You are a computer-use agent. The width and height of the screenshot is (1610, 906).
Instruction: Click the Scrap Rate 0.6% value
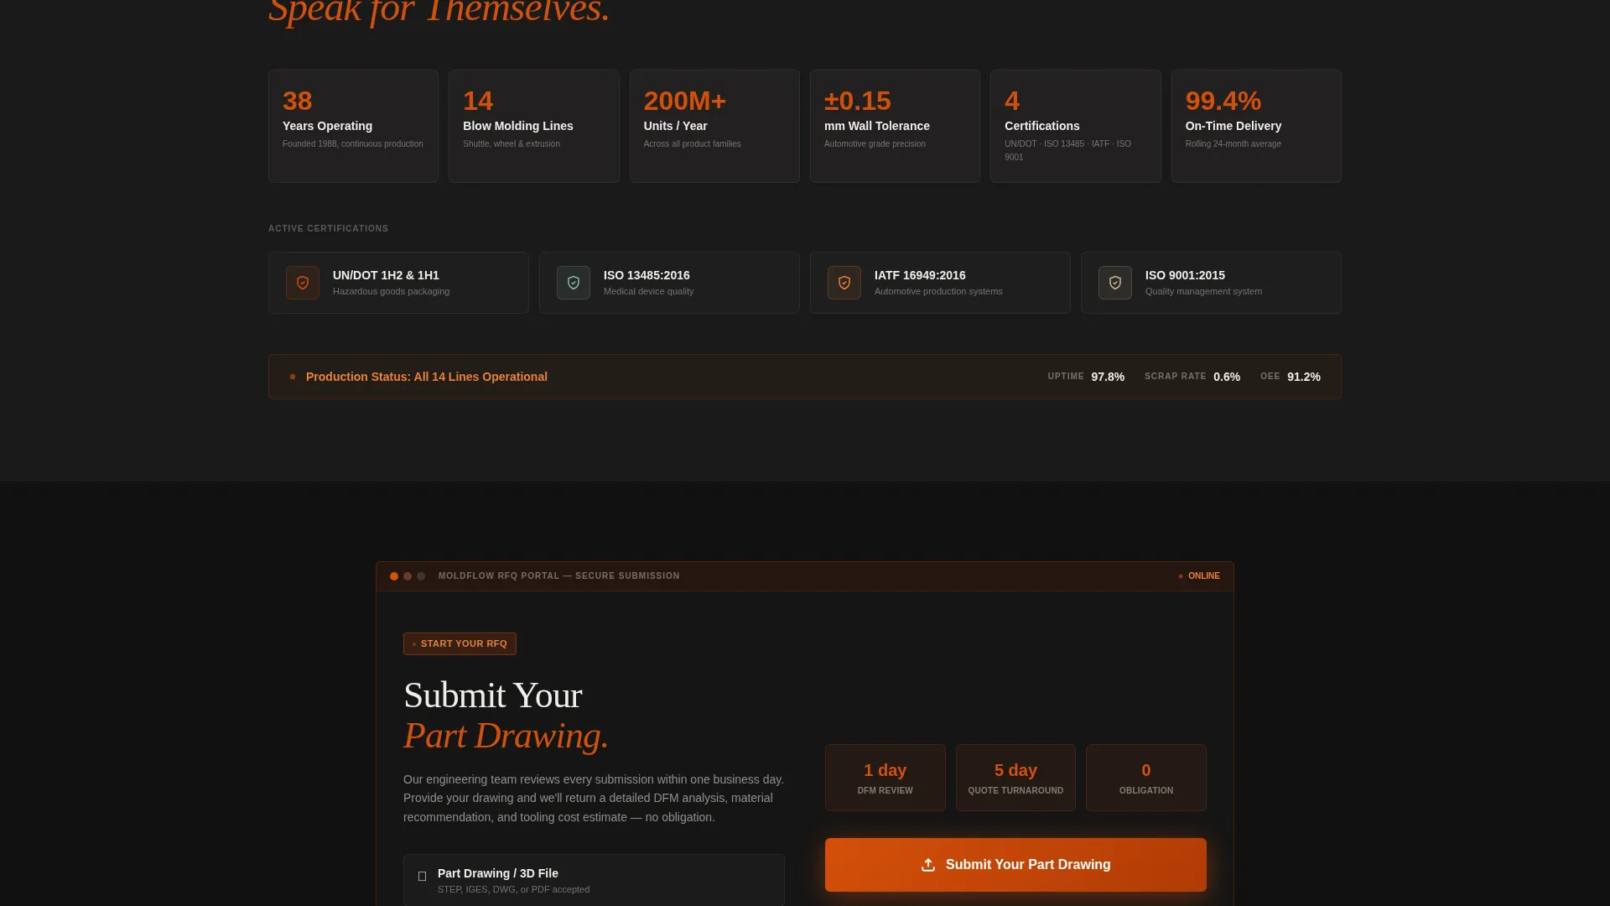coord(1227,377)
